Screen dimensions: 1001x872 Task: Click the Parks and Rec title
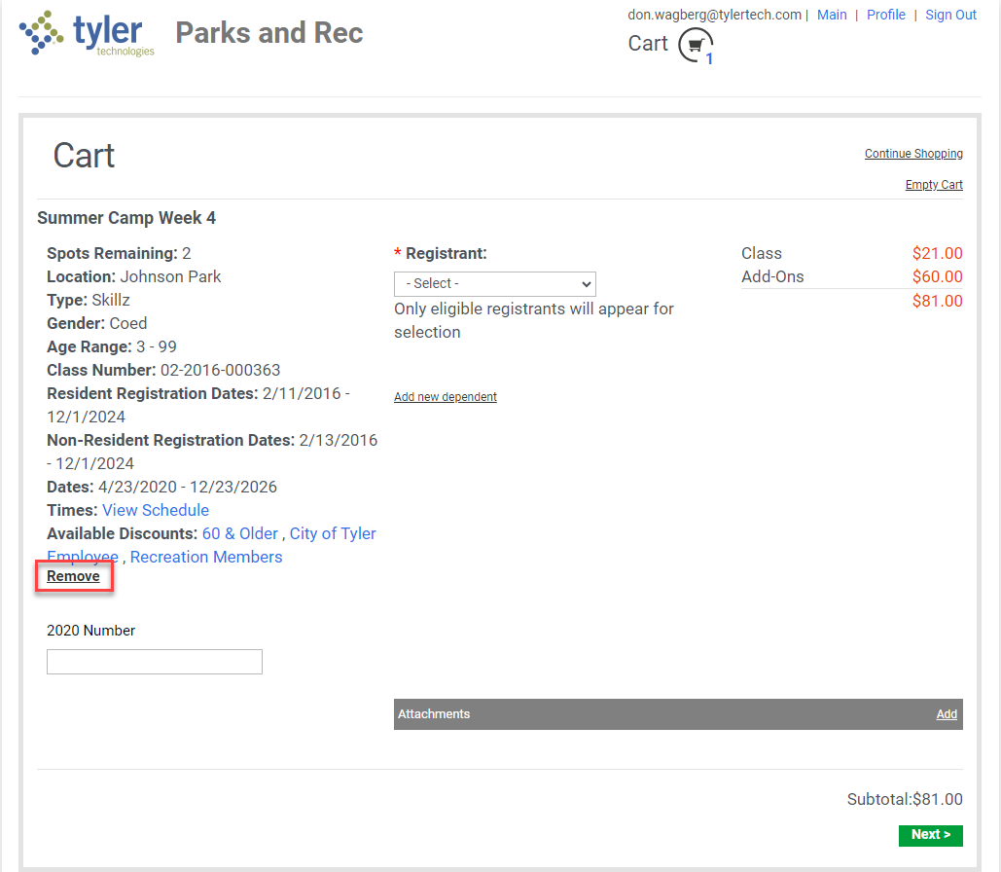pyautogui.click(x=269, y=33)
